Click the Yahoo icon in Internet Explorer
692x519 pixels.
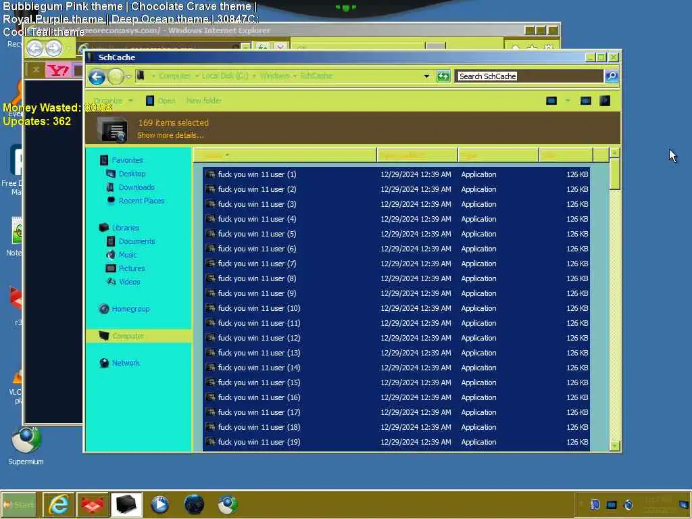(58, 70)
